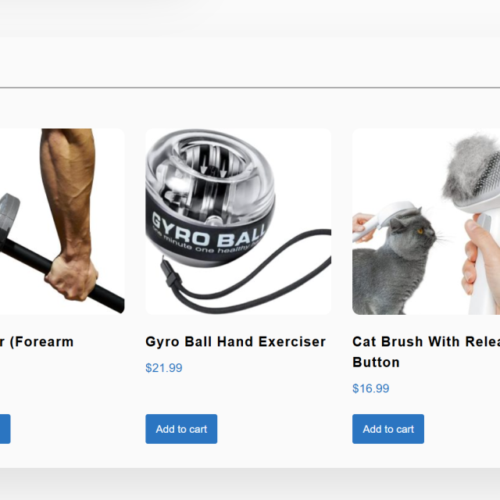Click the word Button in the cat brush title

[x=376, y=362]
